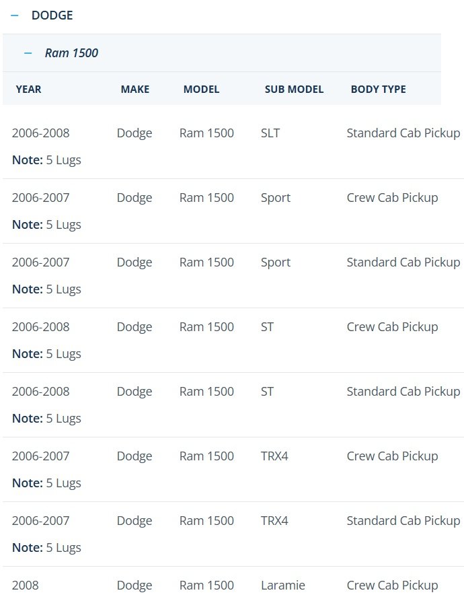Select the YEAR column header
The width and height of the screenshot is (464, 601).
[x=28, y=90]
